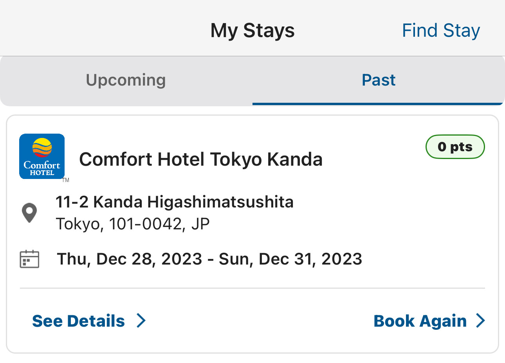Open See Details for the stay
This screenshot has width=505, height=363.
click(x=79, y=321)
